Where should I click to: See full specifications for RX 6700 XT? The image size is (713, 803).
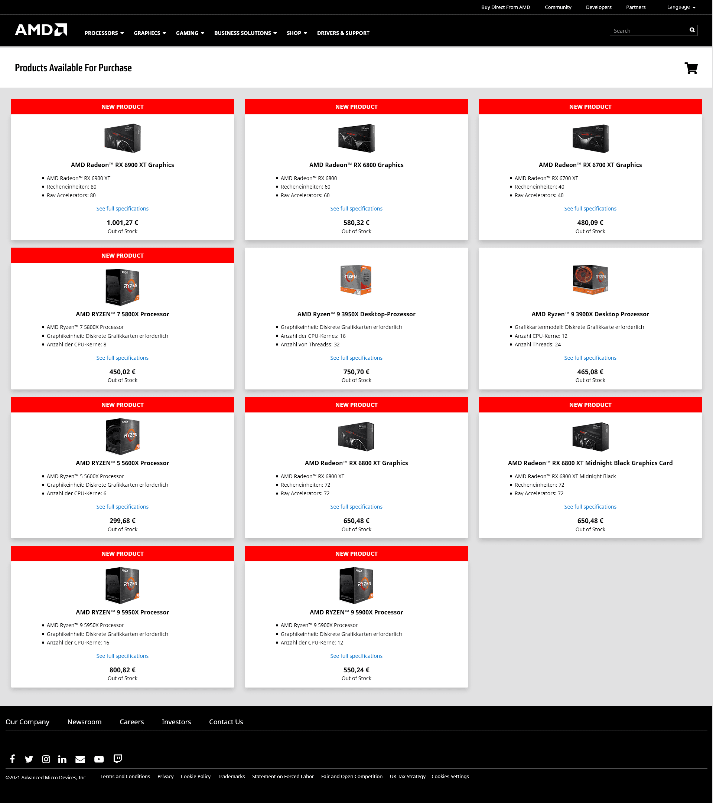point(590,209)
